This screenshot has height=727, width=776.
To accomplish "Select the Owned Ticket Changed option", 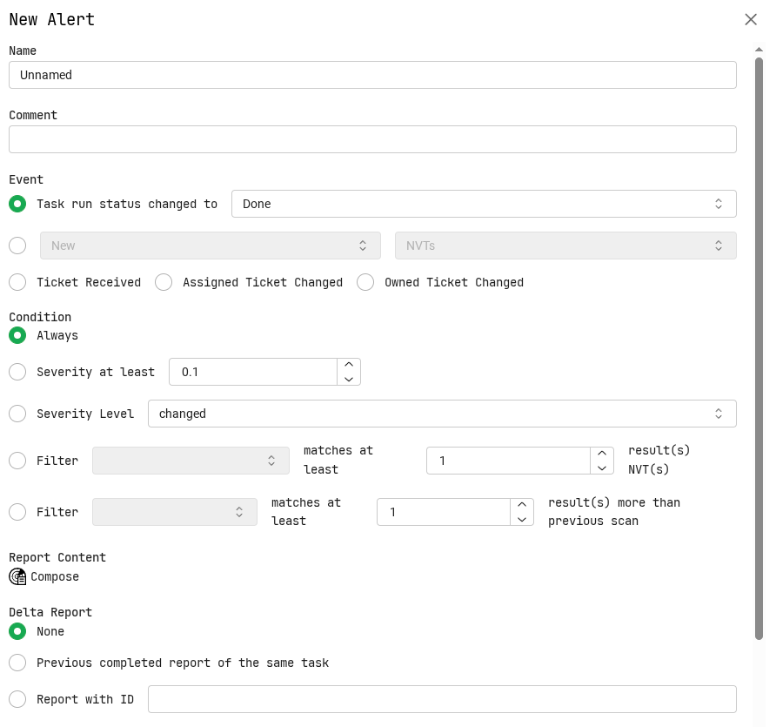I will (365, 282).
